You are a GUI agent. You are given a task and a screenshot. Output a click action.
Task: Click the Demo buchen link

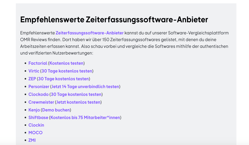pyautogui.click(x=56, y=110)
